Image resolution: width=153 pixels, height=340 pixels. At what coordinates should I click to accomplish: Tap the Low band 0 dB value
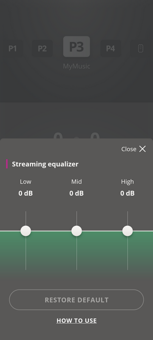pos(25,193)
